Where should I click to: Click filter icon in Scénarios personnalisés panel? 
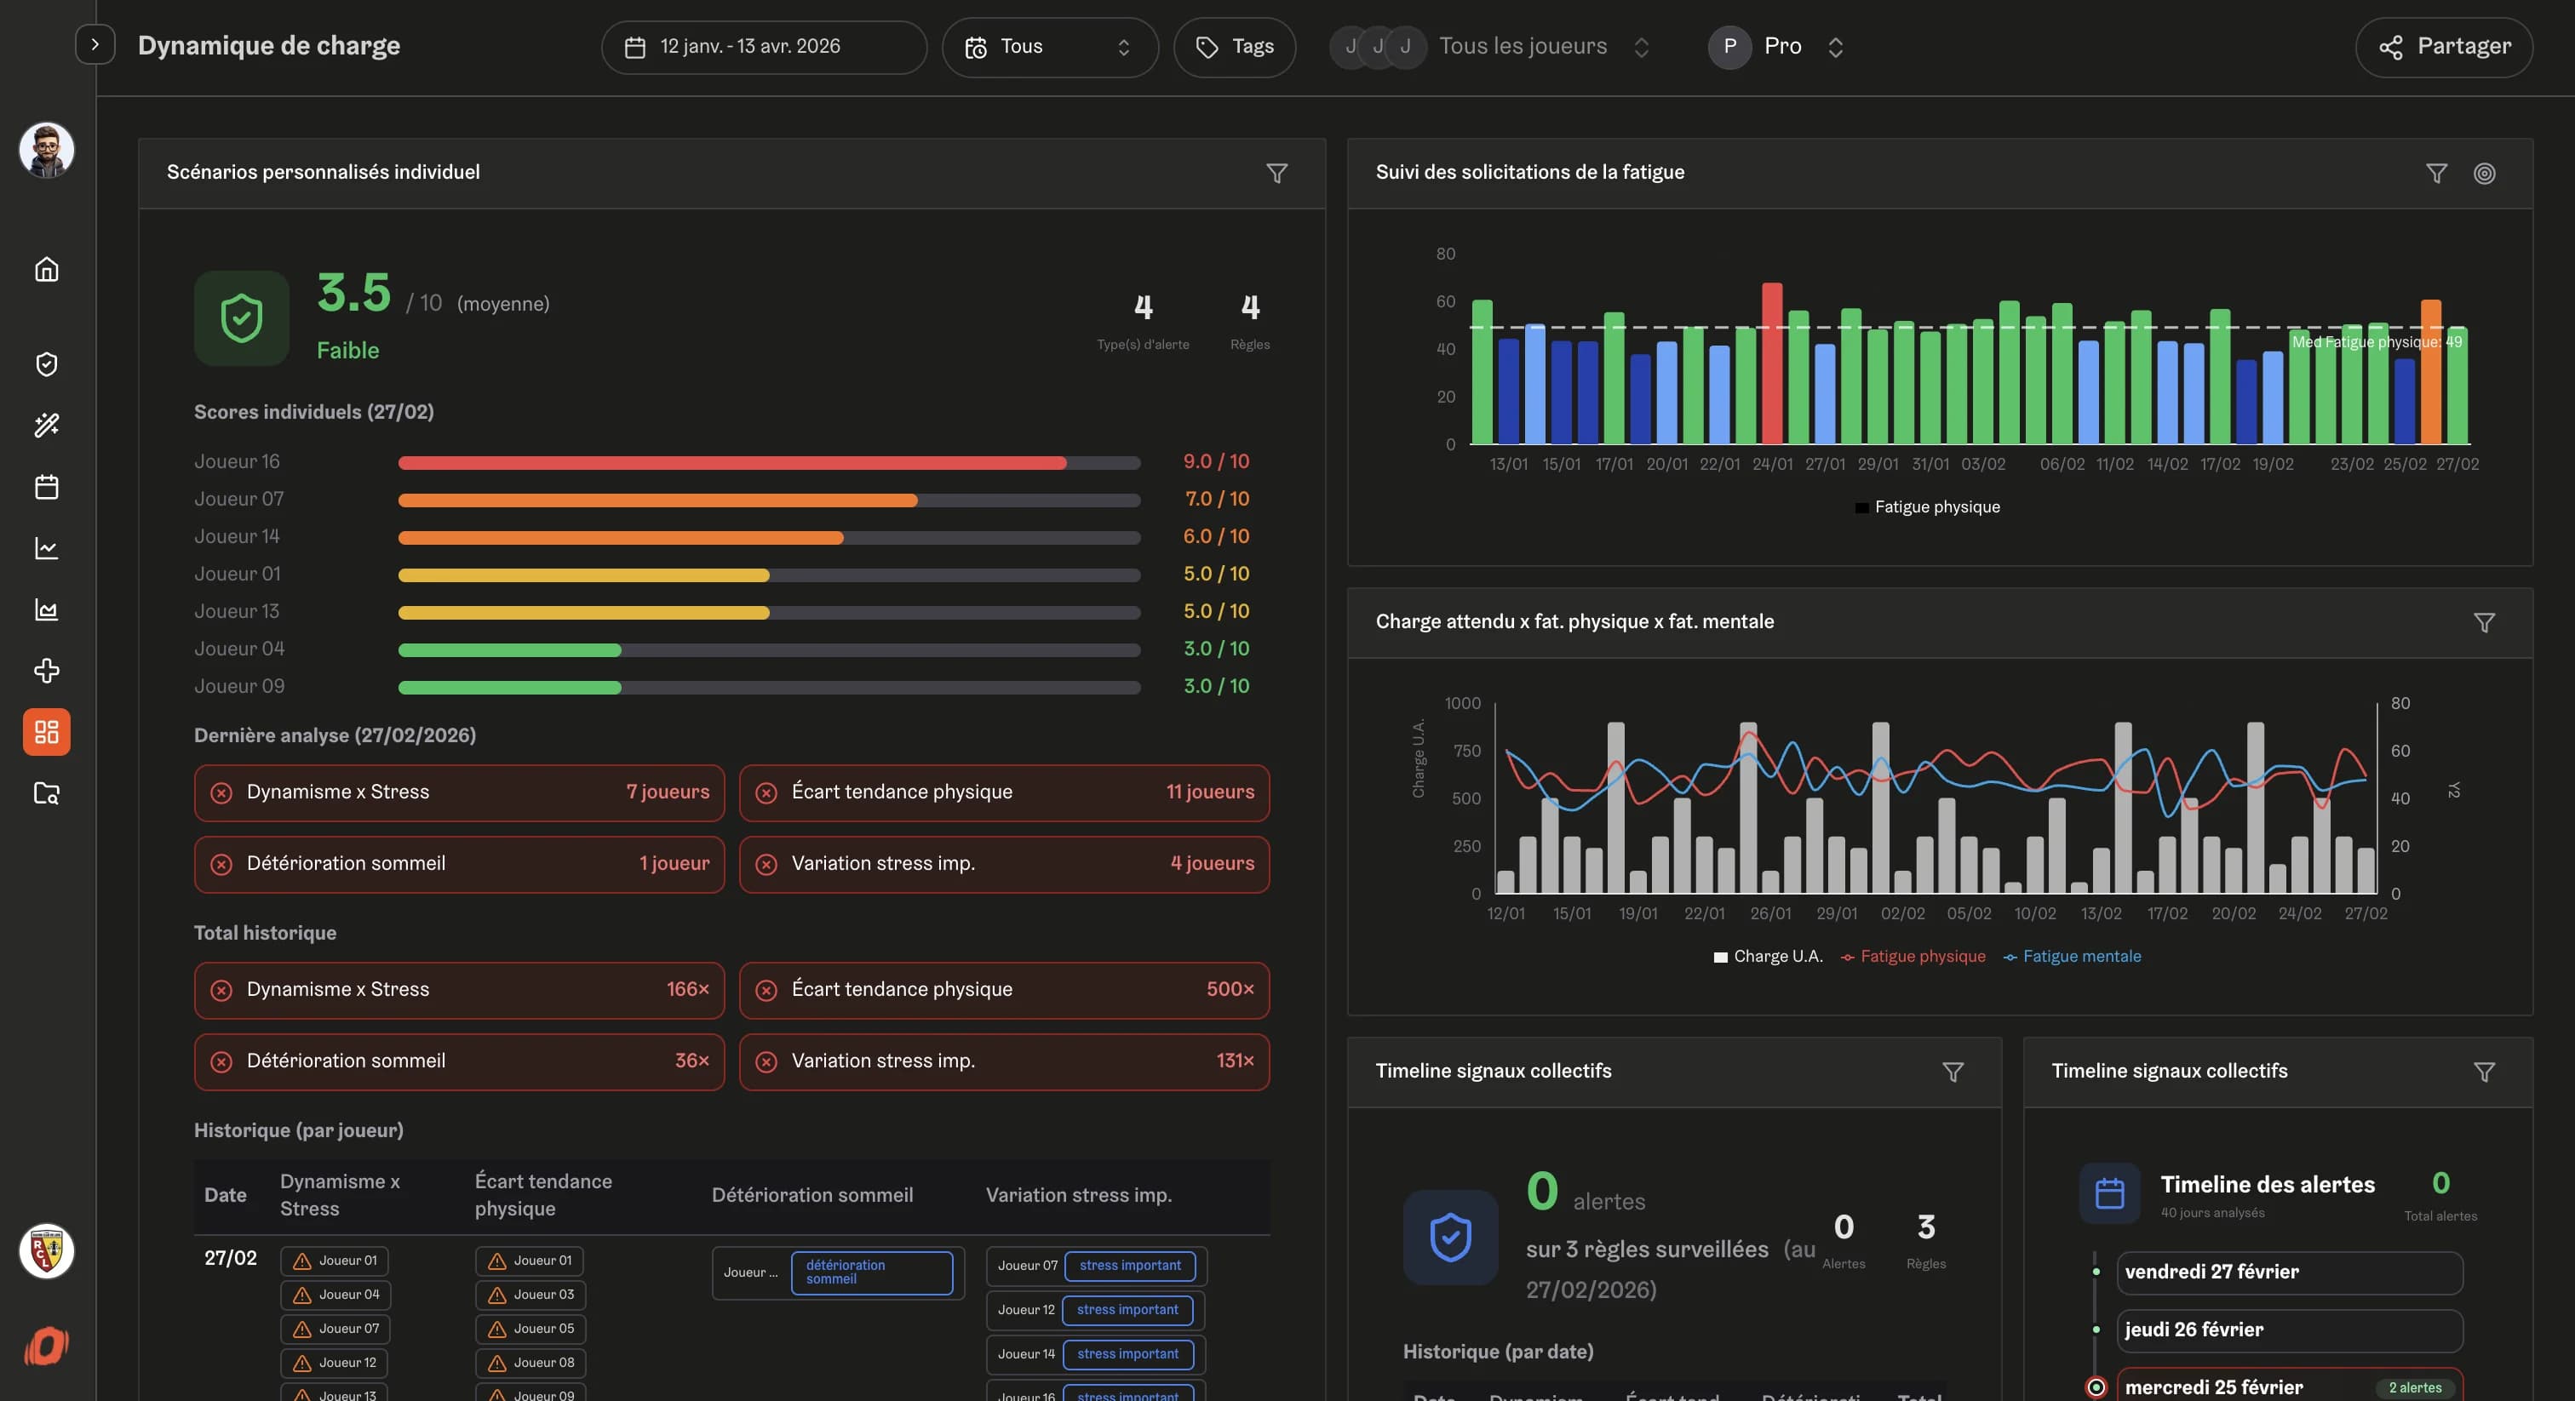[x=1276, y=173]
